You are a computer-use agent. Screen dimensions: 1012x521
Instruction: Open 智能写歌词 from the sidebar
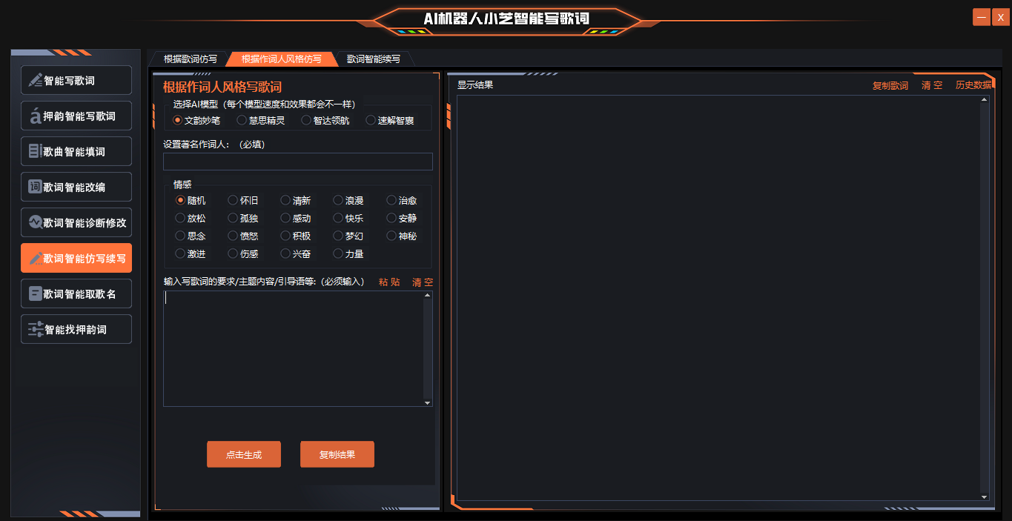tap(76, 80)
